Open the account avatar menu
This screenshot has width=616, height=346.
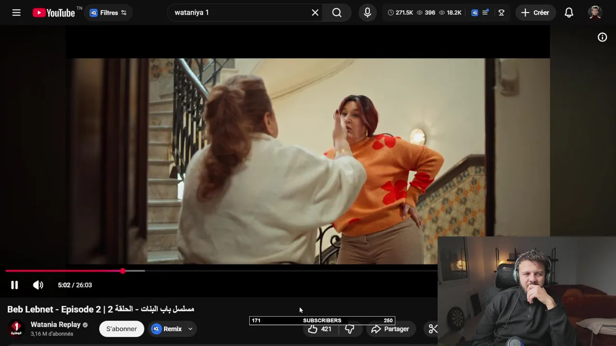[x=595, y=12]
